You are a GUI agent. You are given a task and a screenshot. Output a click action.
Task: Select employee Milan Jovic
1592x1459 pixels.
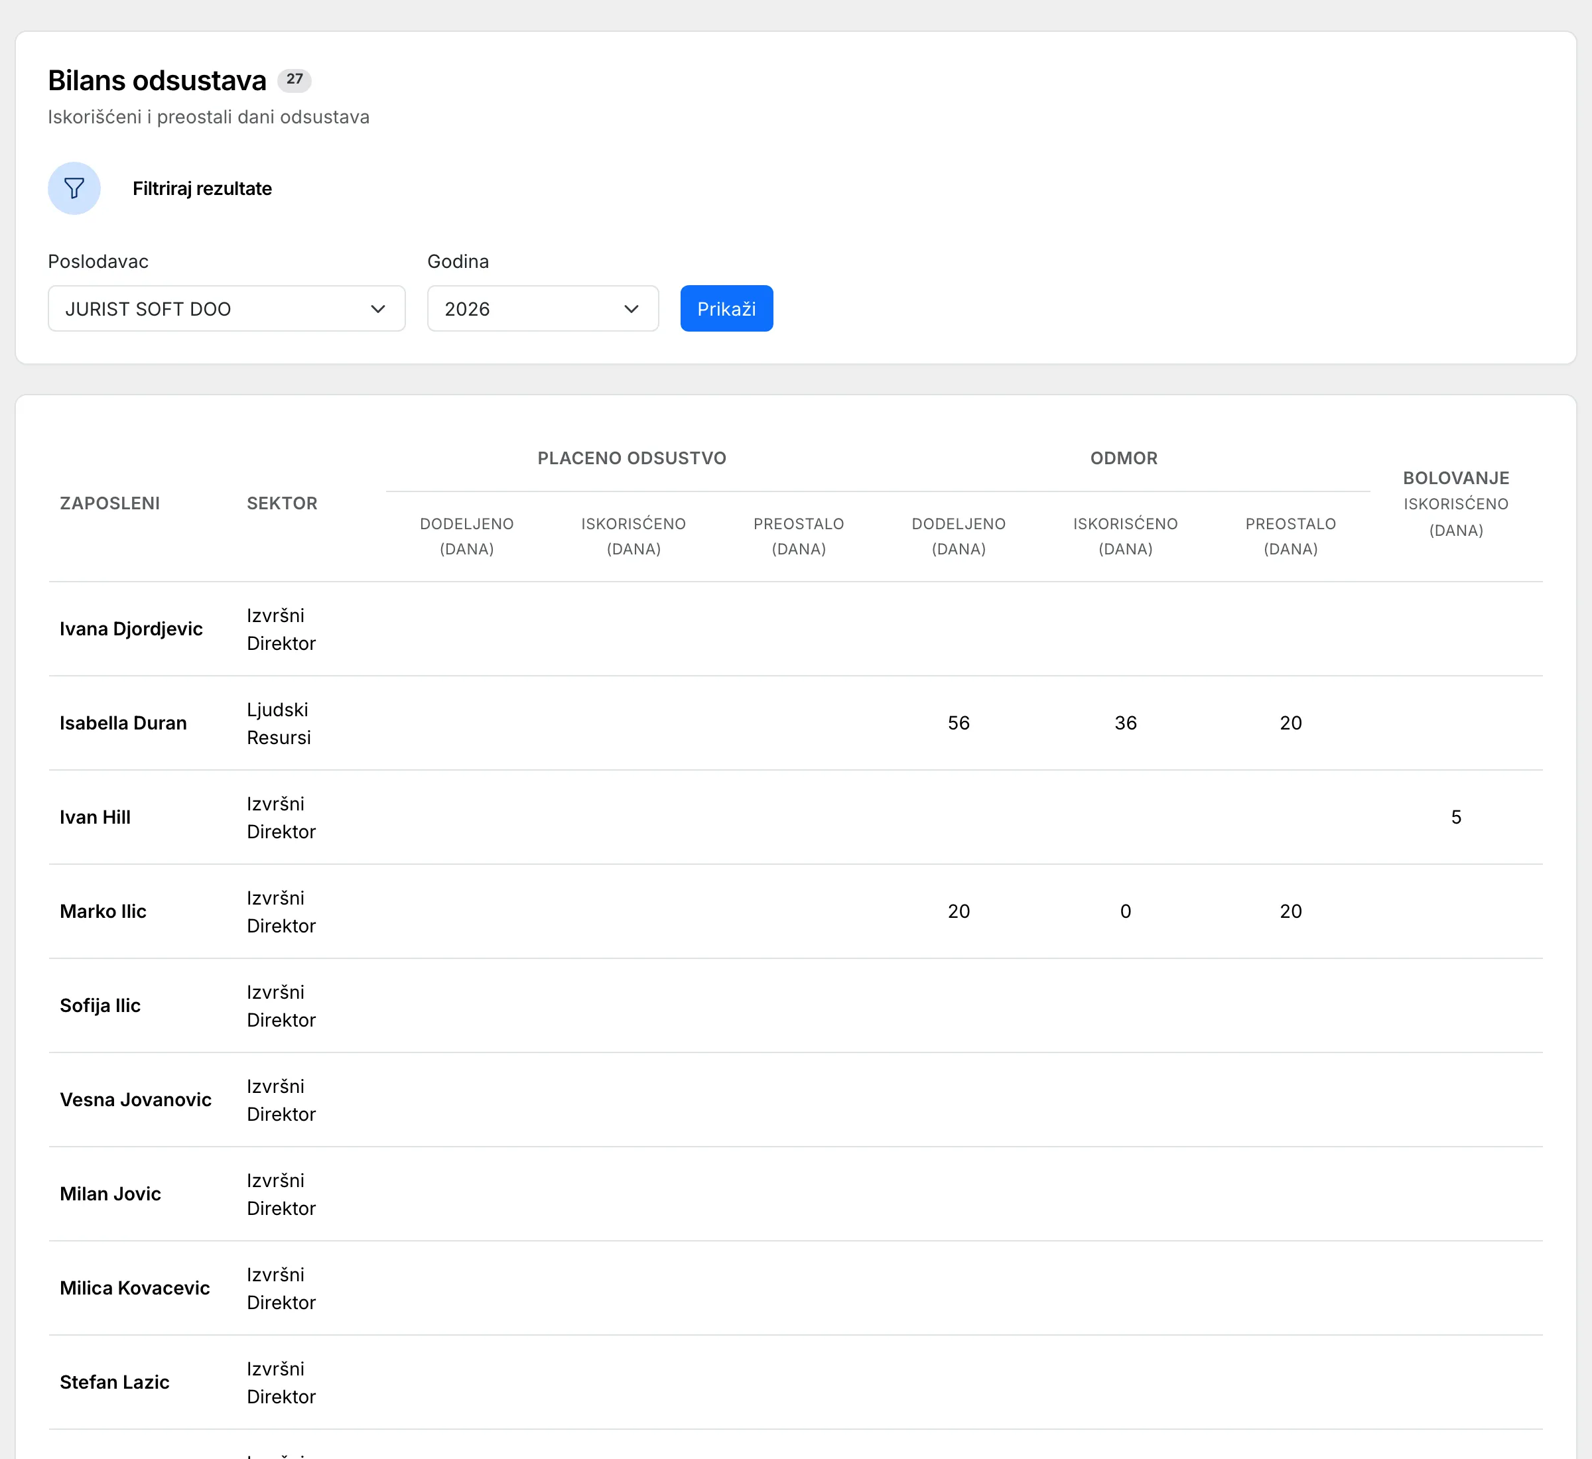111,1194
